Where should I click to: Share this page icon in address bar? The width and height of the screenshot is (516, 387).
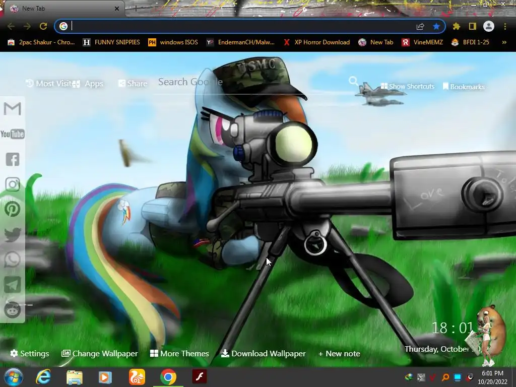click(x=420, y=26)
